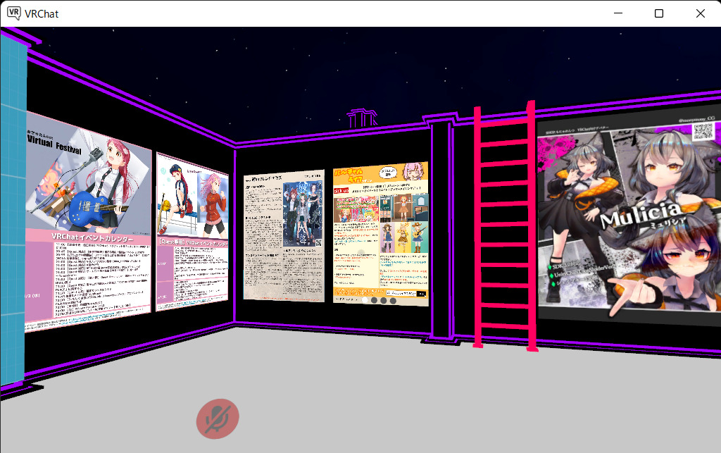This screenshot has height=453, width=721.
Task: Click the VRChat logo in the title bar
Action: [x=14, y=13]
